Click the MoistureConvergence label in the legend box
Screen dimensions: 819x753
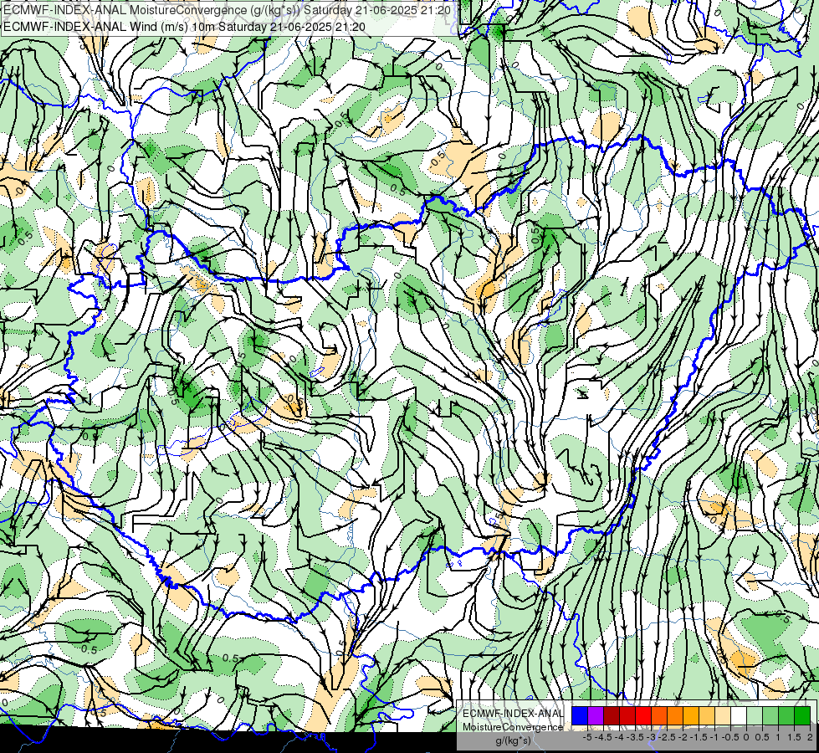(513, 727)
